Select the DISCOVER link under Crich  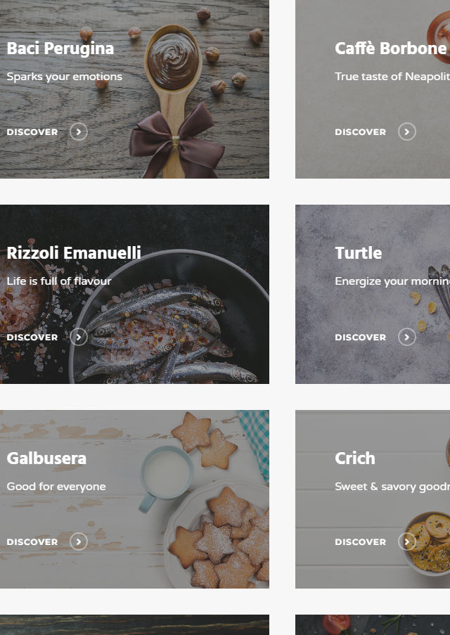361,542
